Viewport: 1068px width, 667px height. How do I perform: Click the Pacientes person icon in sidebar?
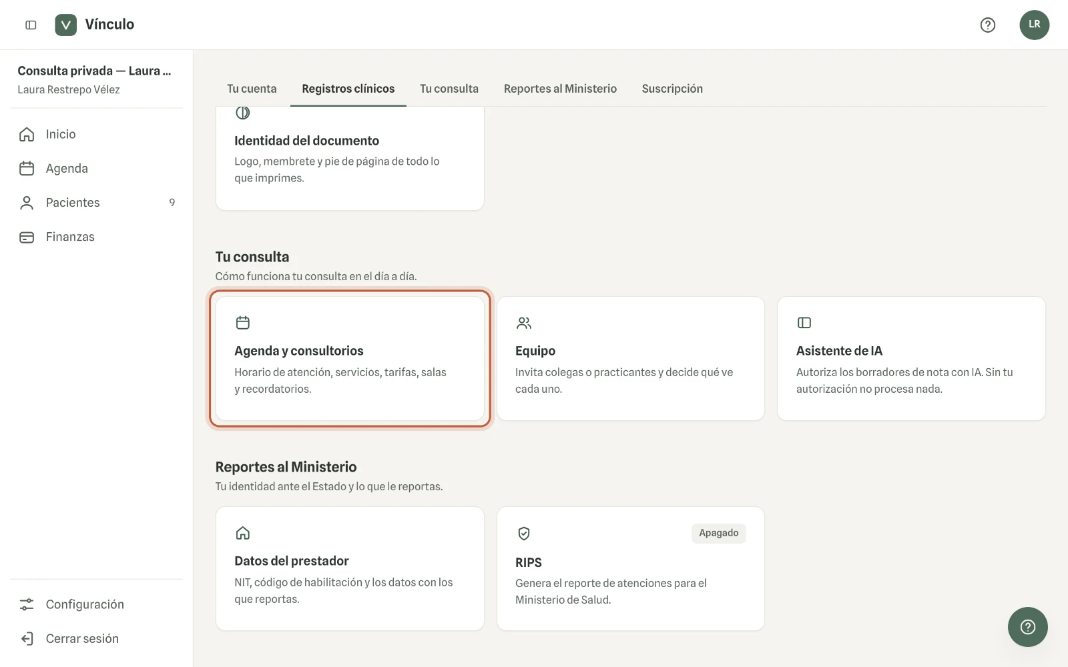[27, 203]
